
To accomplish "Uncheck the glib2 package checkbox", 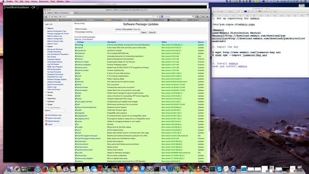I will click(76, 73).
